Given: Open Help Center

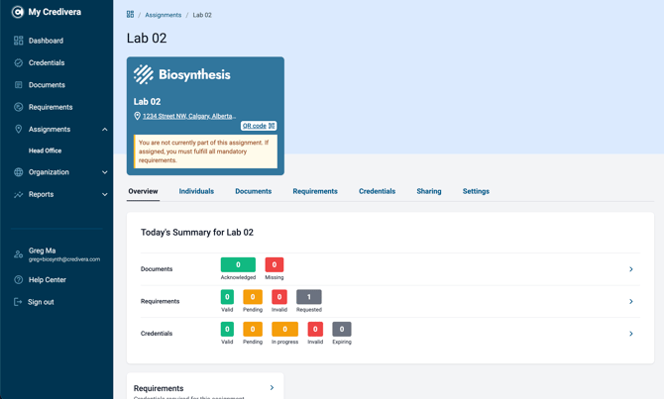Looking at the screenshot, I should point(47,279).
